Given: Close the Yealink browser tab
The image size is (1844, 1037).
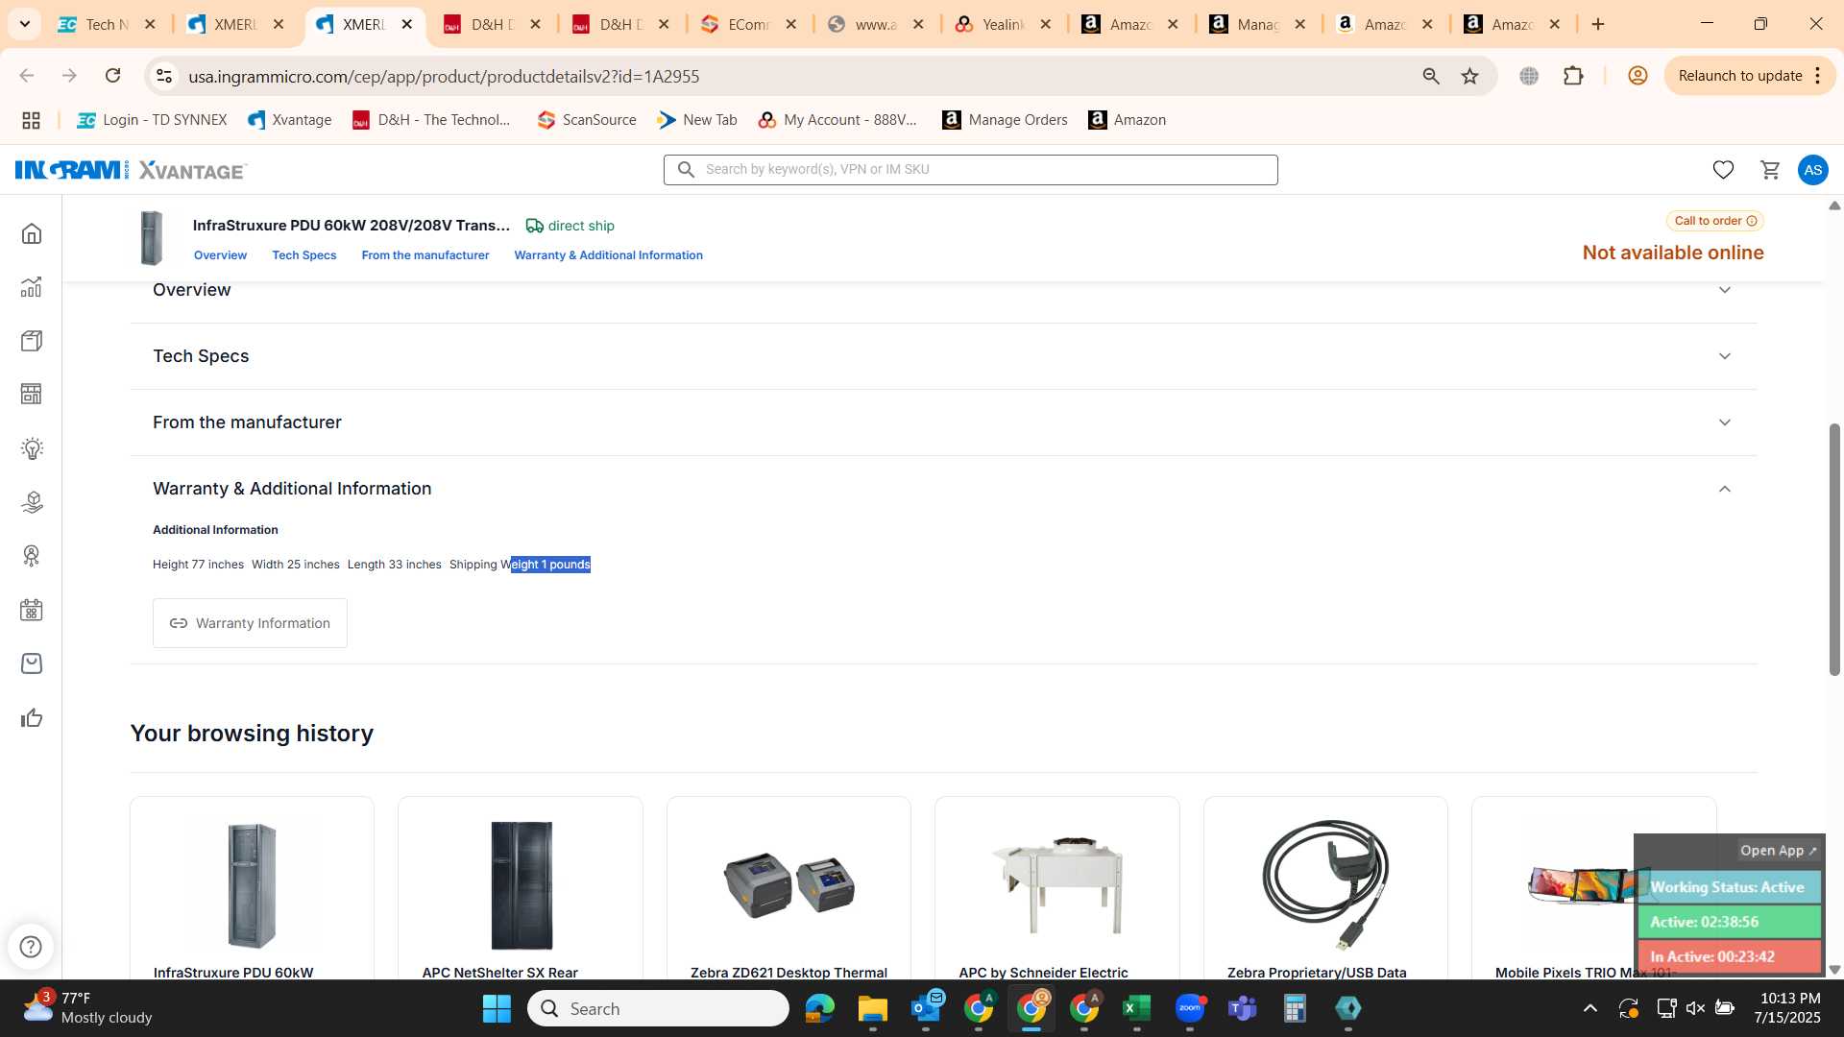Looking at the screenshot, I should point(1045,24).
